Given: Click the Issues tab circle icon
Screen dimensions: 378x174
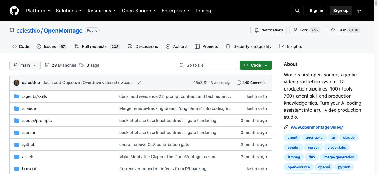Looking at the screenshot, I should pos(39,46).
